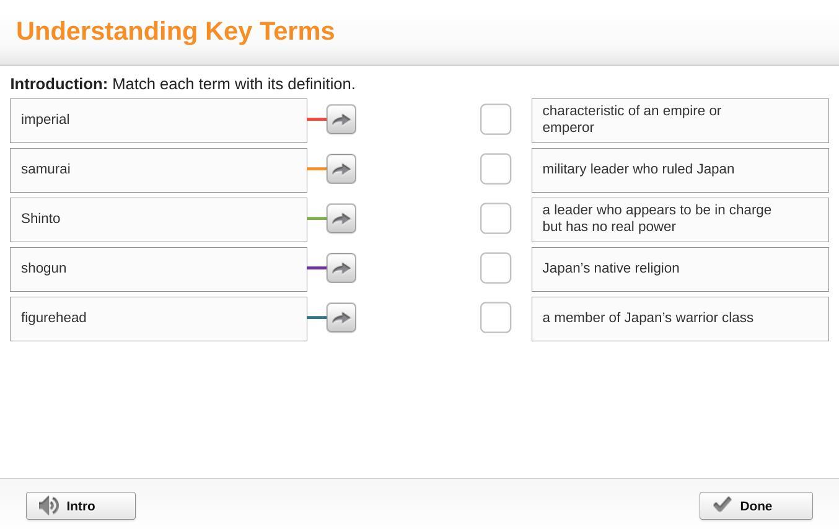Click the arrow icon next to shogun
The width and height of the screenshot is (839, 529).
pos(341,268)
